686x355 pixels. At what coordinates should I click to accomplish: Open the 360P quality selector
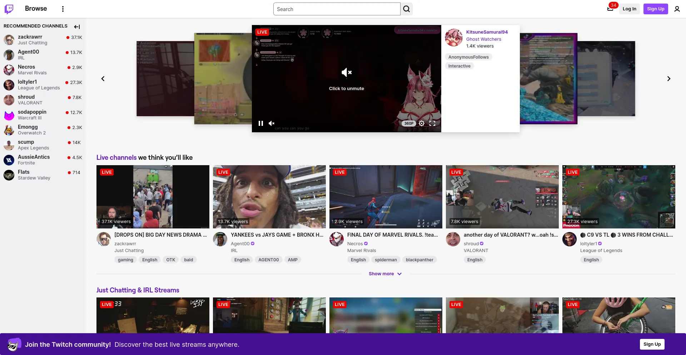409,123
